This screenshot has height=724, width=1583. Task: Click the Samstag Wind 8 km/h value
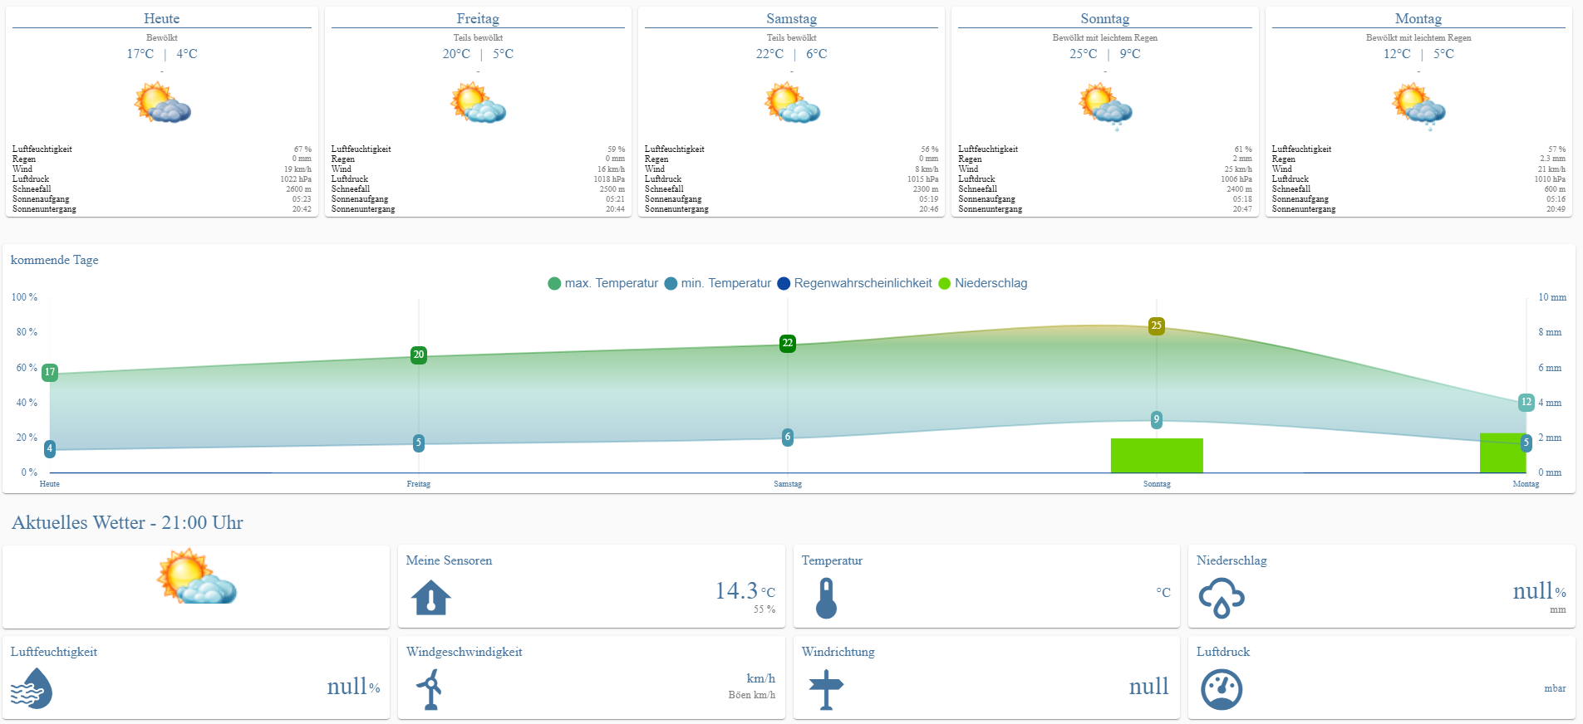[927, 169]
